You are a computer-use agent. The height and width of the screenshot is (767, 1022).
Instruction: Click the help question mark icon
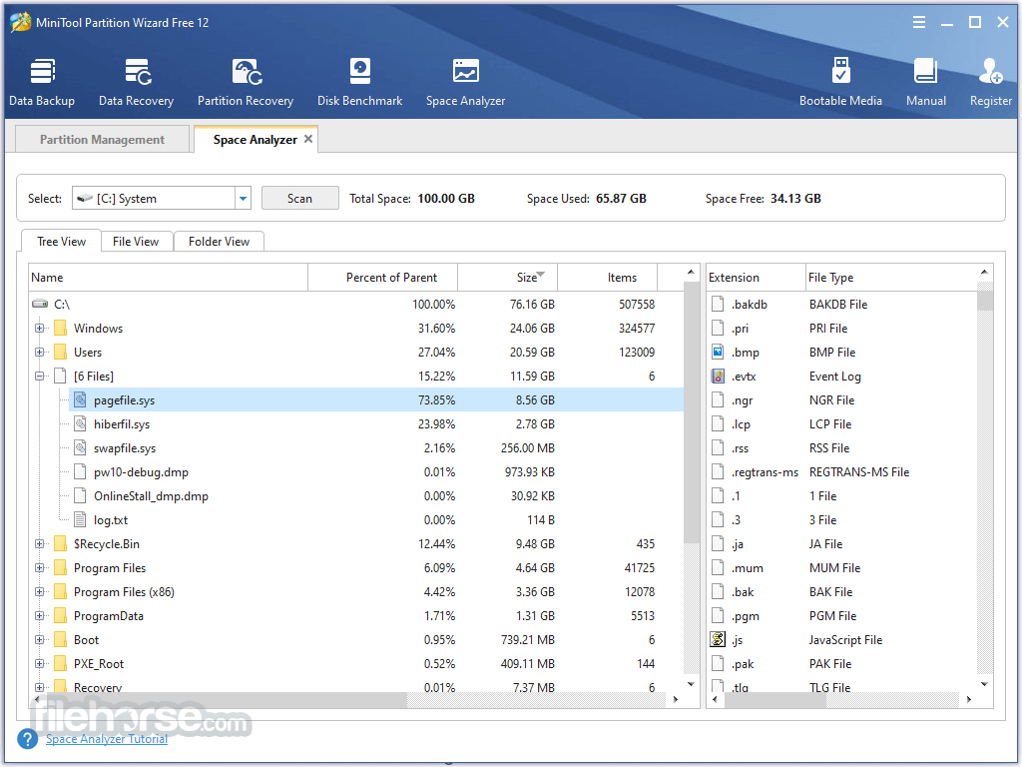pyautogui.click(x=27, y=739)
